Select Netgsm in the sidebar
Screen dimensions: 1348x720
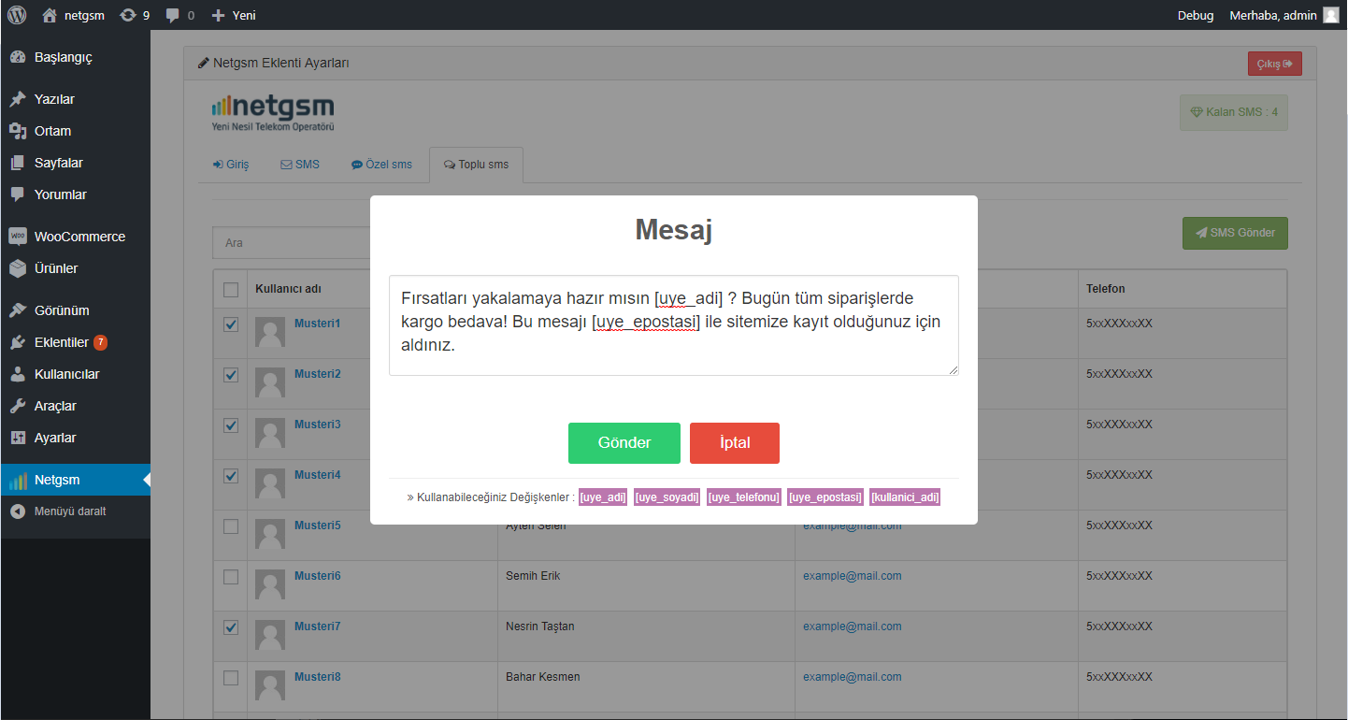pyautogui.click(x=75, y=480)
